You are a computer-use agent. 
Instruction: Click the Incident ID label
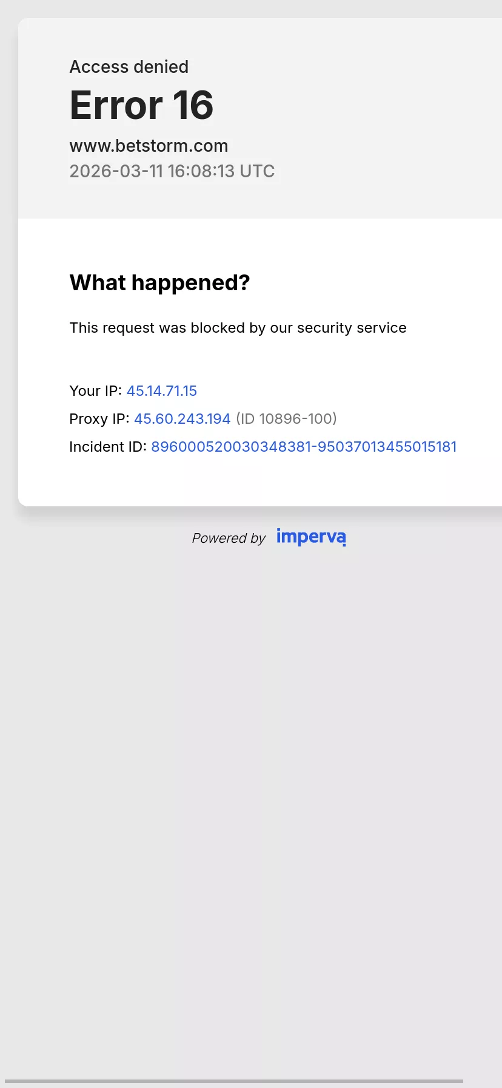(107, 447)
